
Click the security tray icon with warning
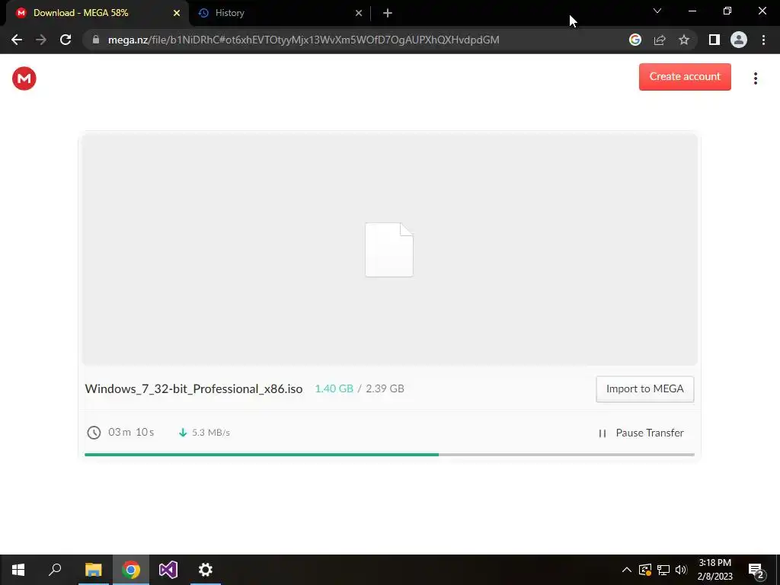[x=645, y=570]
